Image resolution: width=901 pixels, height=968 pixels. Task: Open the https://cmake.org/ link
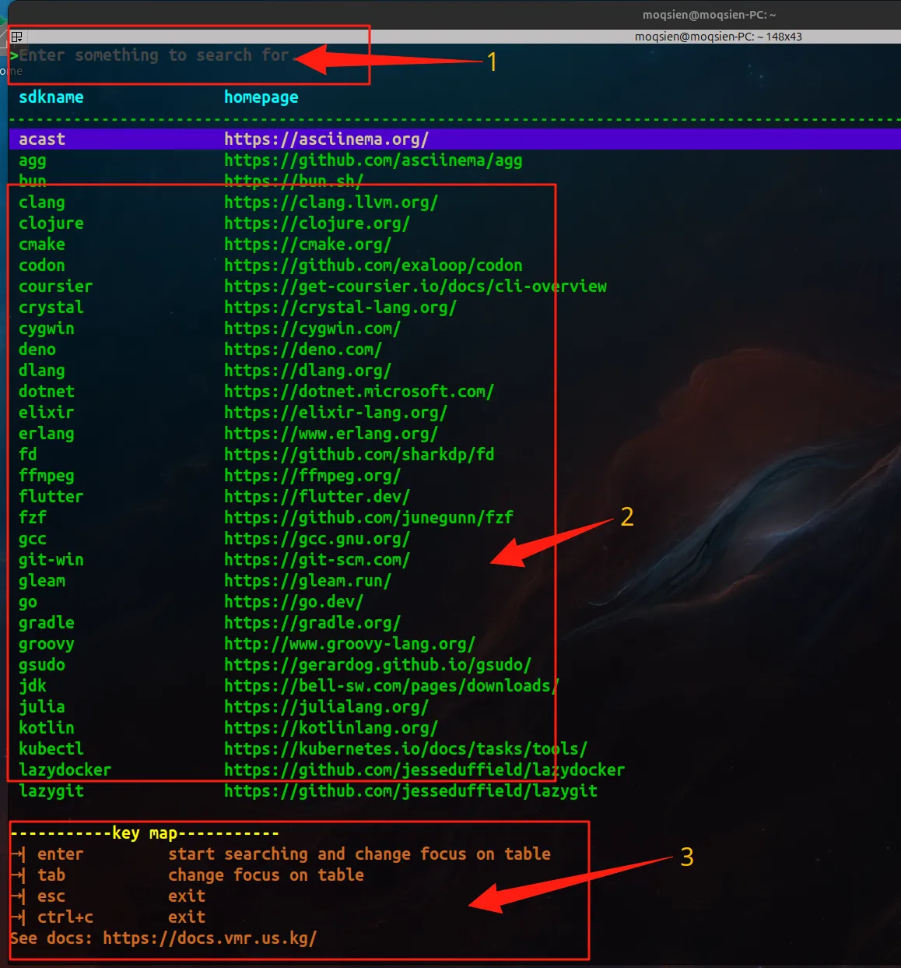click(308, 245)
